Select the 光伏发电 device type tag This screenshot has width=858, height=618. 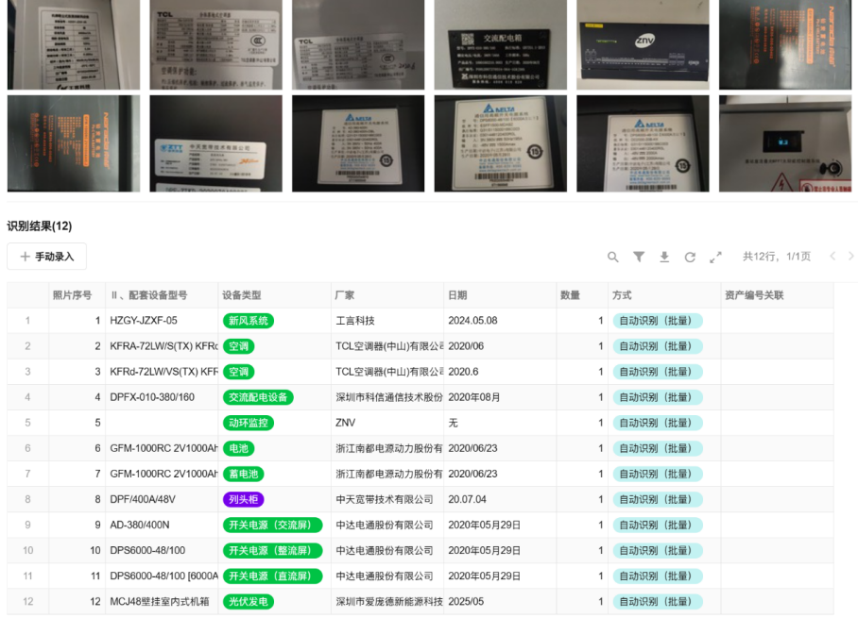tap(249, 601)
